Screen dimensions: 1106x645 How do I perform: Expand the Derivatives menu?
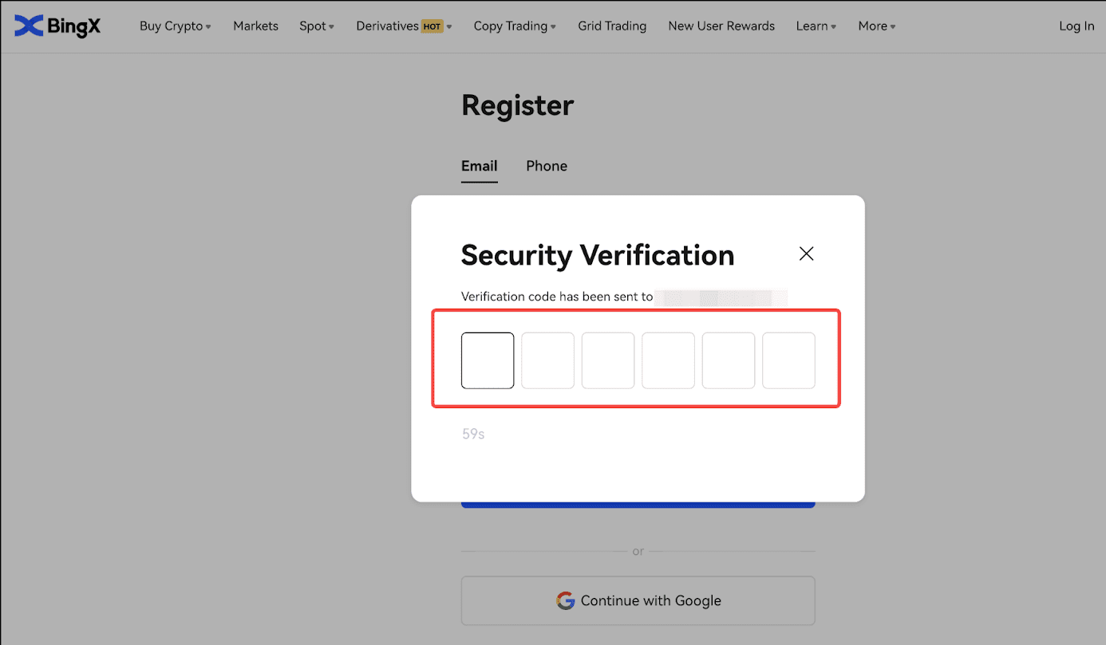click(404, 26)
